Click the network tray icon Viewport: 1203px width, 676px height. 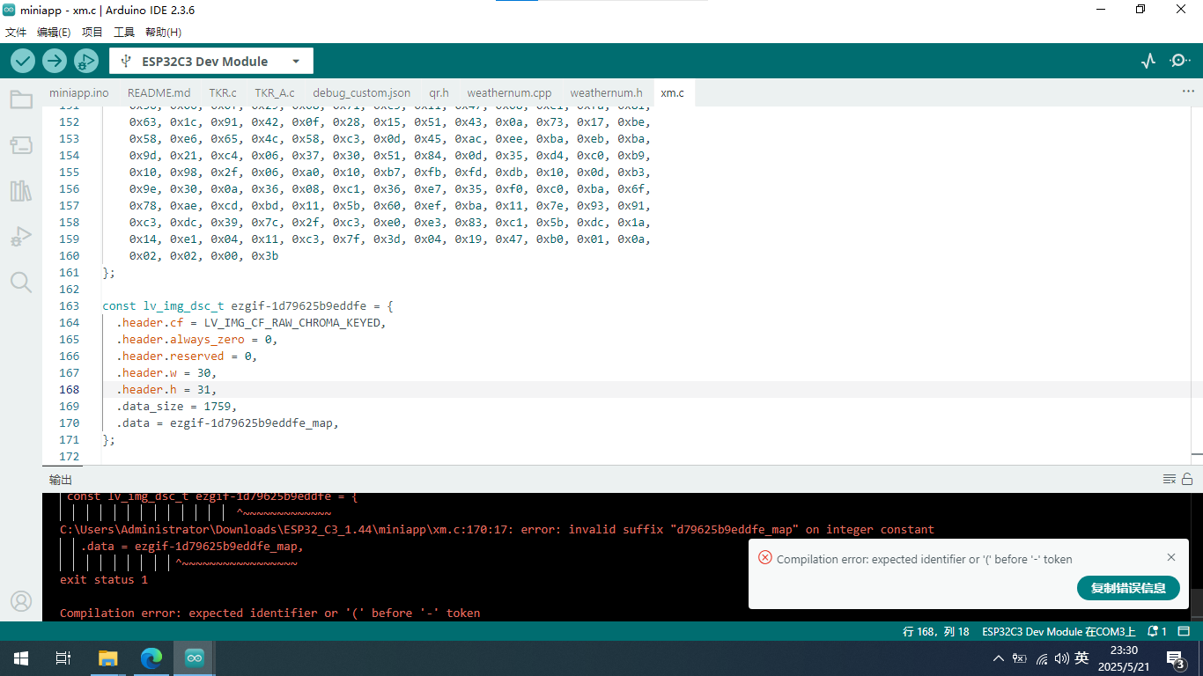click(1041, 658)
